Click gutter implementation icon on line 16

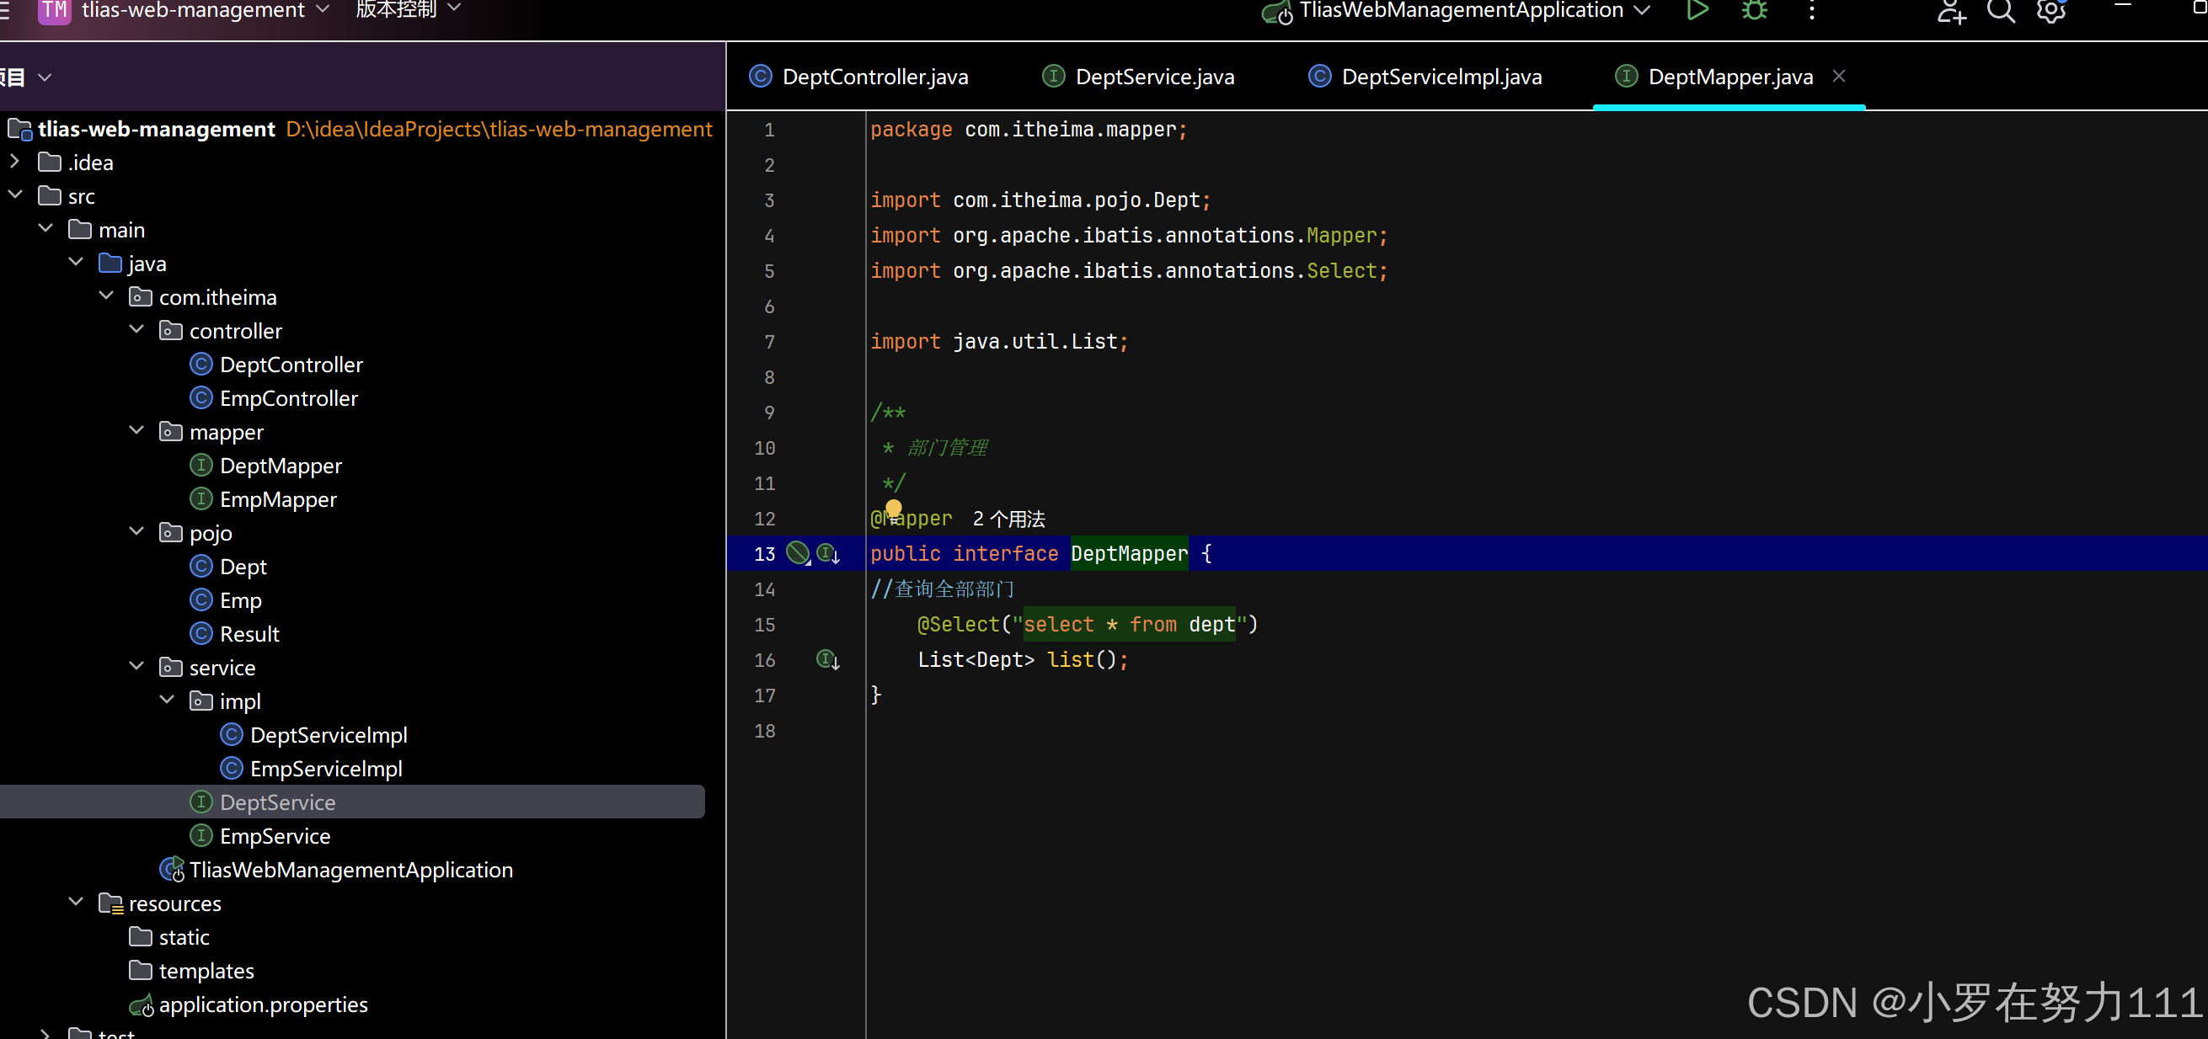point(827,659)
